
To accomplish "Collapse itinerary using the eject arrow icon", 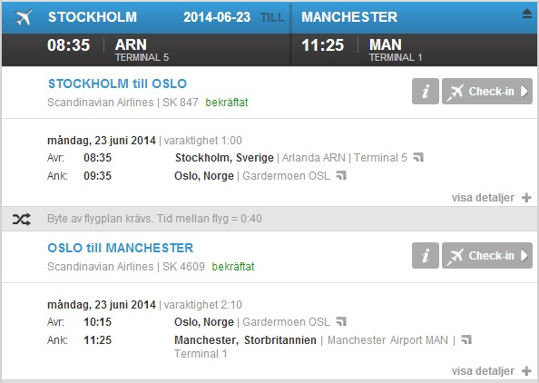I will [x=527, y=14].
